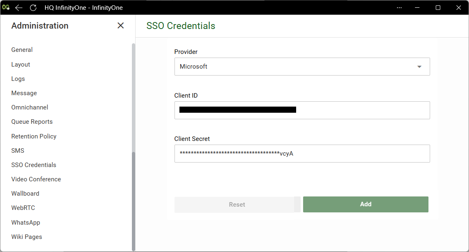Viewport: 469px width, 252px height.
Task: Click the Administration sidebar scrollbar thumb
Action: tap(134, 201)
